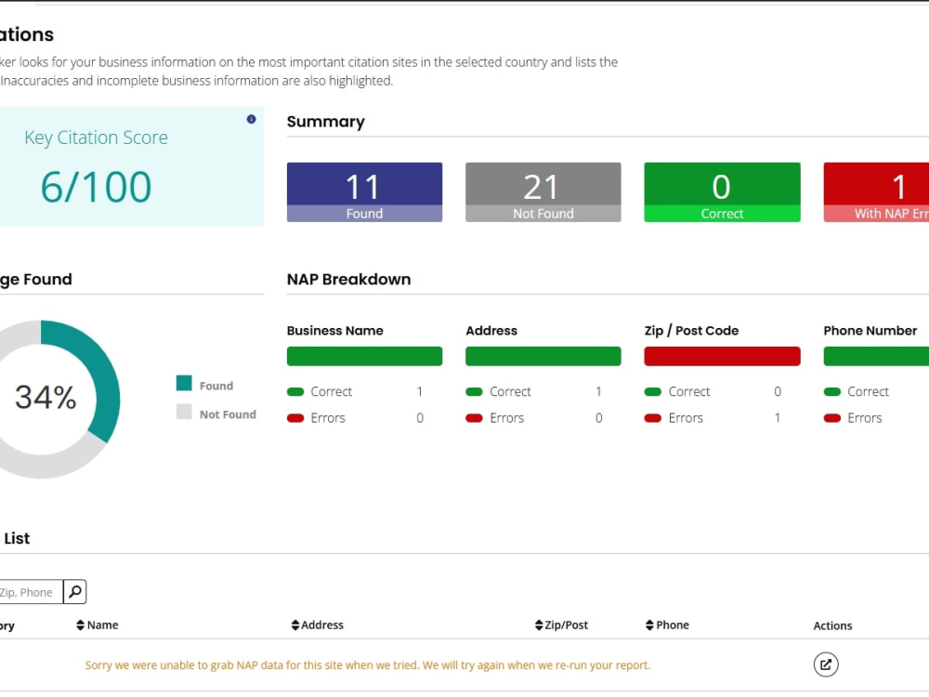Click the 6/100 score value
This screenshot has height=697, width=929.
tap(96, 187)
